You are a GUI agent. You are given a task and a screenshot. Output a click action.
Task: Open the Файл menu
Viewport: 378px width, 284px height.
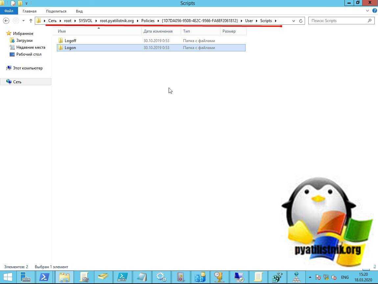(9, 11)
